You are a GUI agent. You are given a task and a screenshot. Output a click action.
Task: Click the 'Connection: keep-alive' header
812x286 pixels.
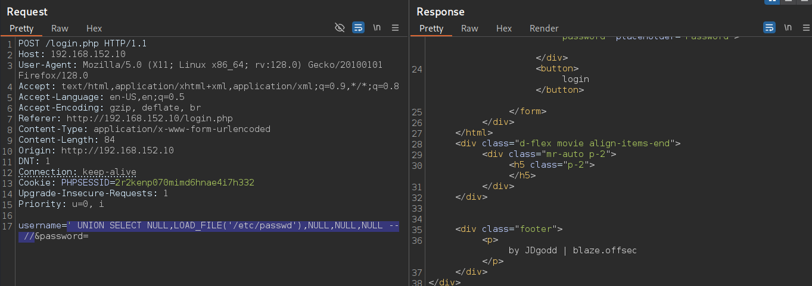click(77, 172)
